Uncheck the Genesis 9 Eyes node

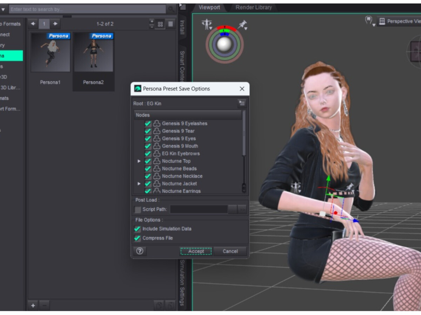147,138
